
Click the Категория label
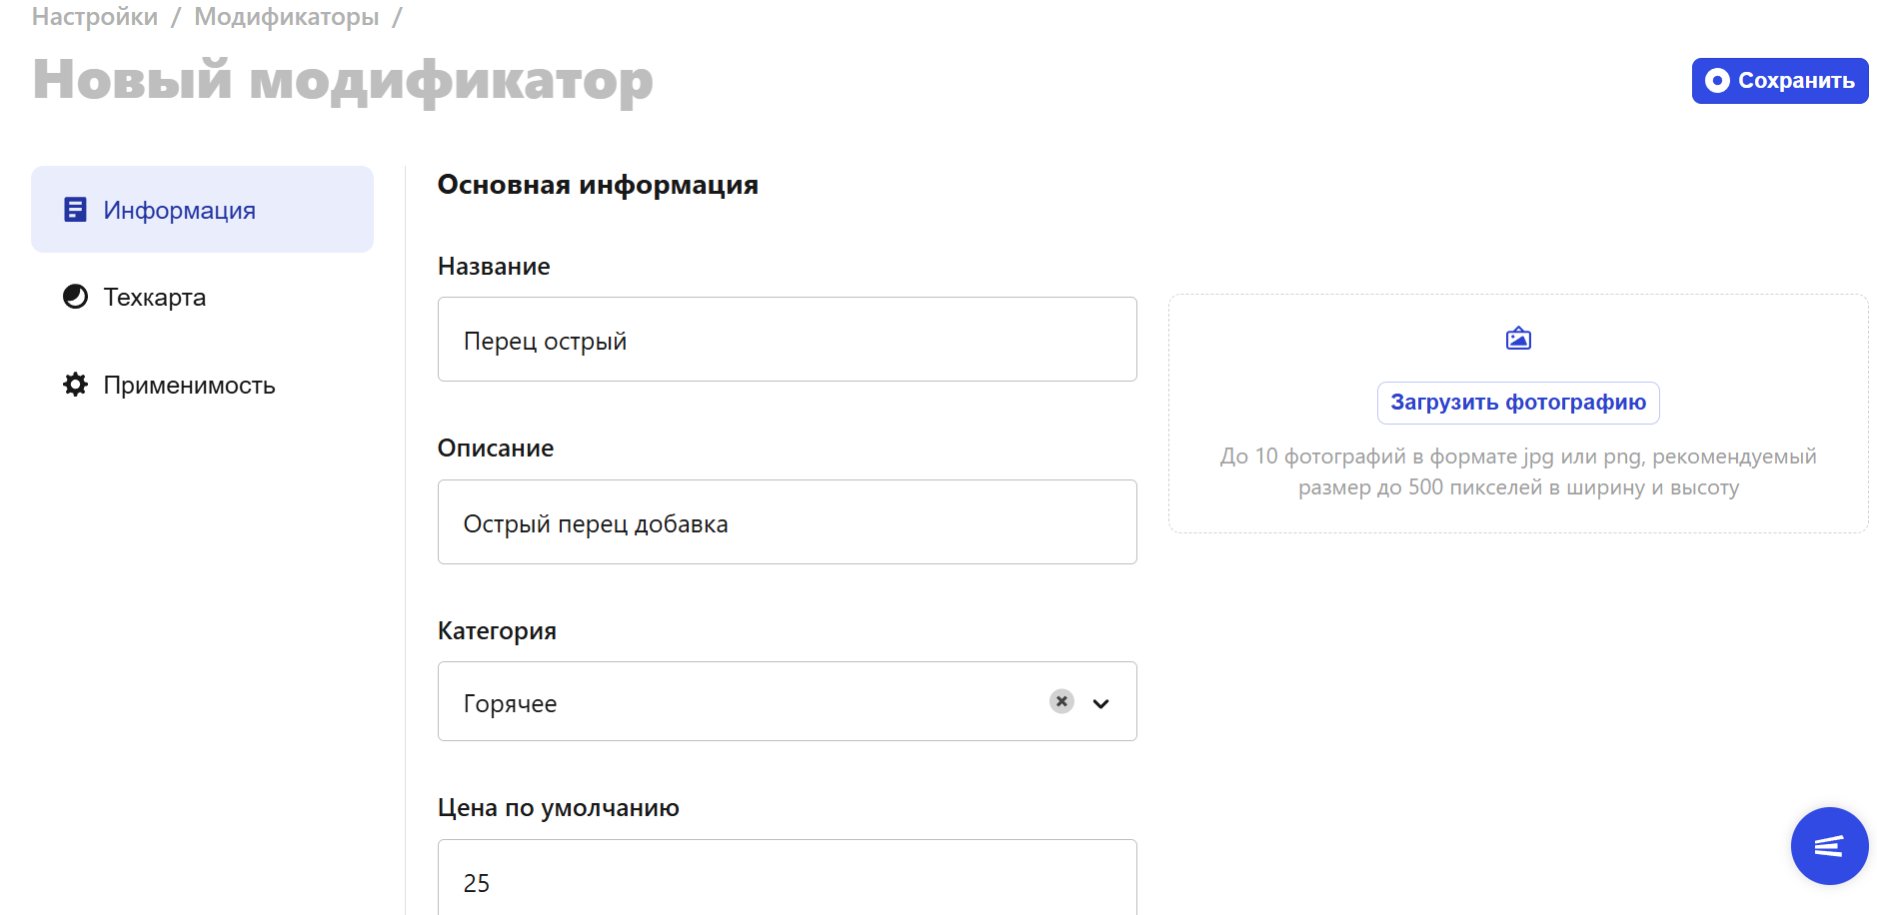(497, 631)
